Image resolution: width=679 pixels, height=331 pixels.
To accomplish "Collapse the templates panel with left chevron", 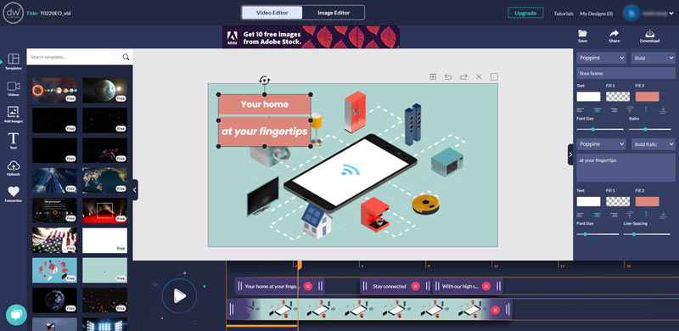I will click(x=135, y=190).
